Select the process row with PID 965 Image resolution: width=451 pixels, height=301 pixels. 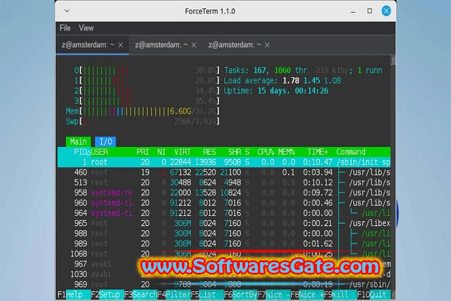pyautogui.click(x=224, y=223)
